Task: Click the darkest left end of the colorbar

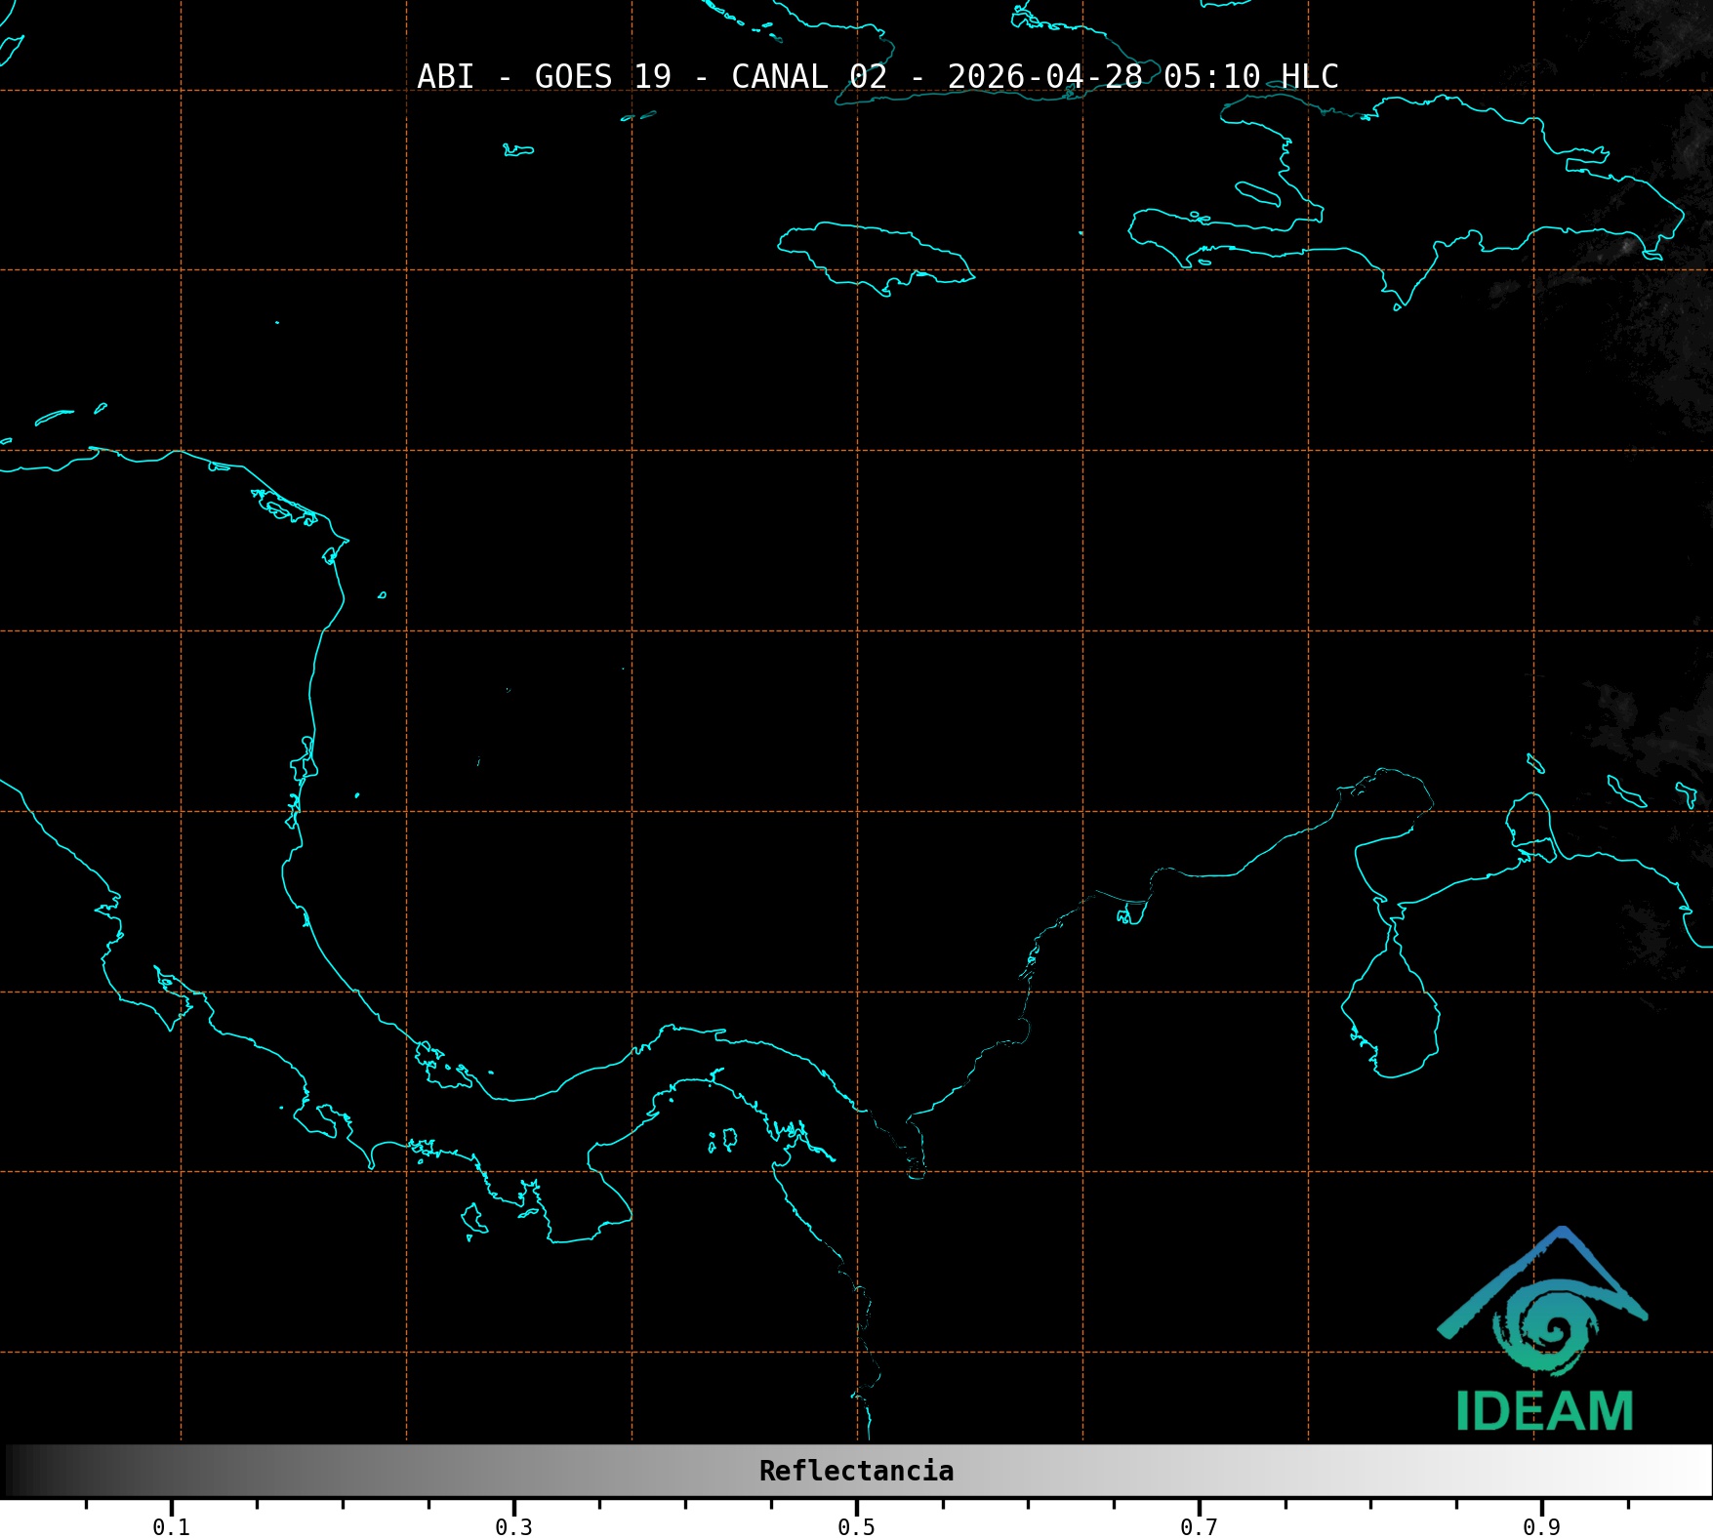Action: tap(14, 1471)
